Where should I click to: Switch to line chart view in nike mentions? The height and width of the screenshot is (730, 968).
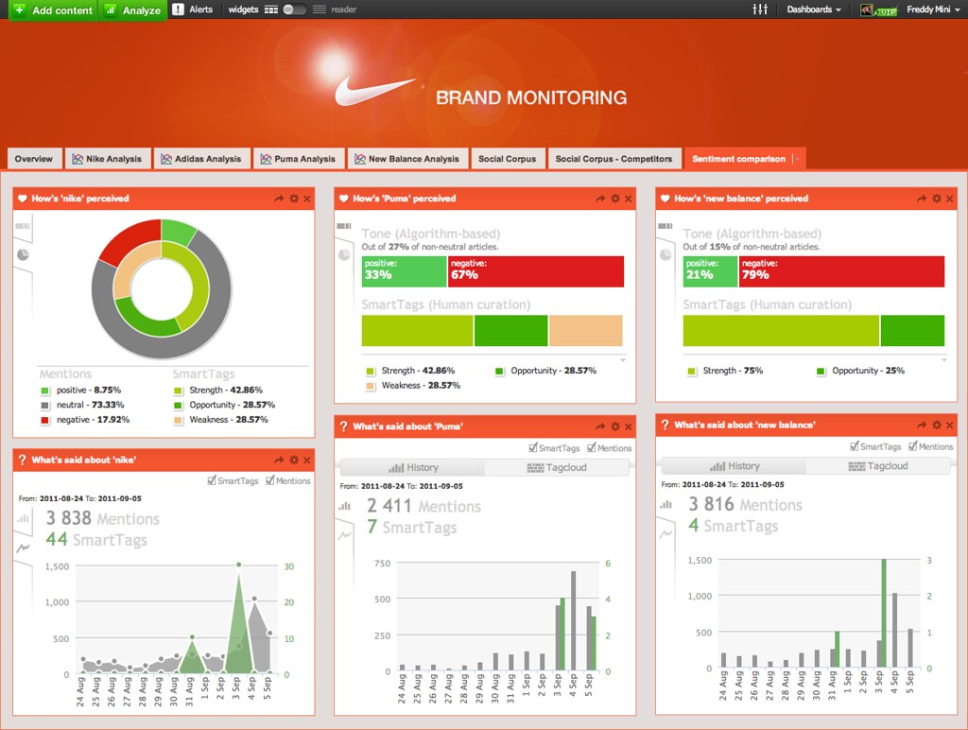(24, 547)
